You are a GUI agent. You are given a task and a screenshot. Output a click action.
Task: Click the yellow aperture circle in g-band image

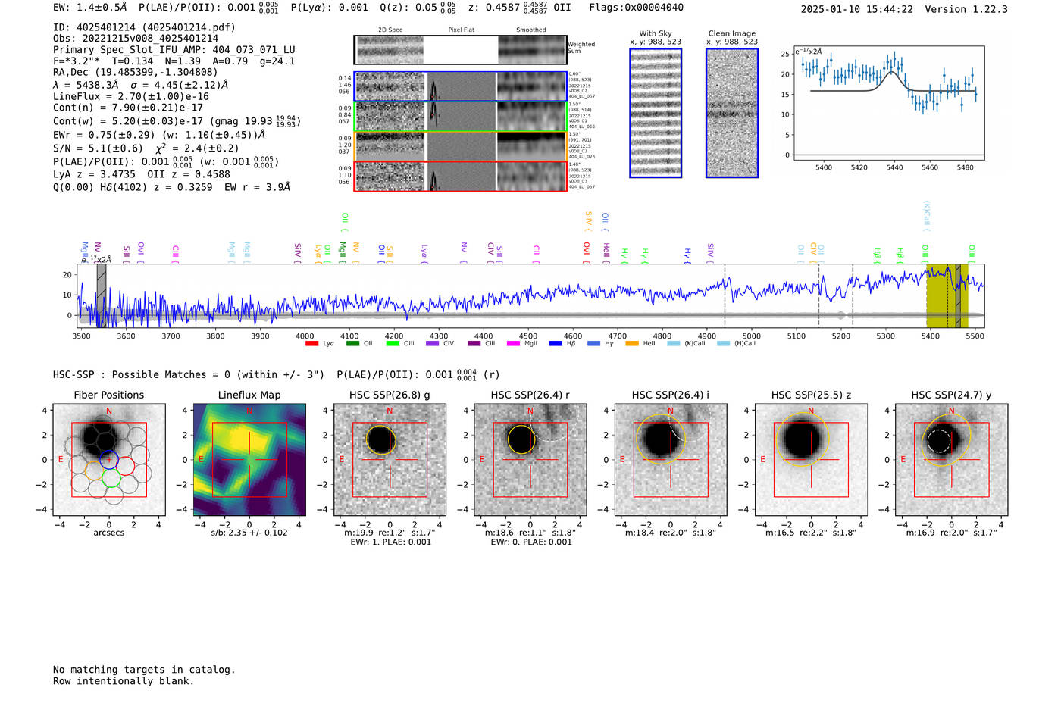[x=380, y=439]
